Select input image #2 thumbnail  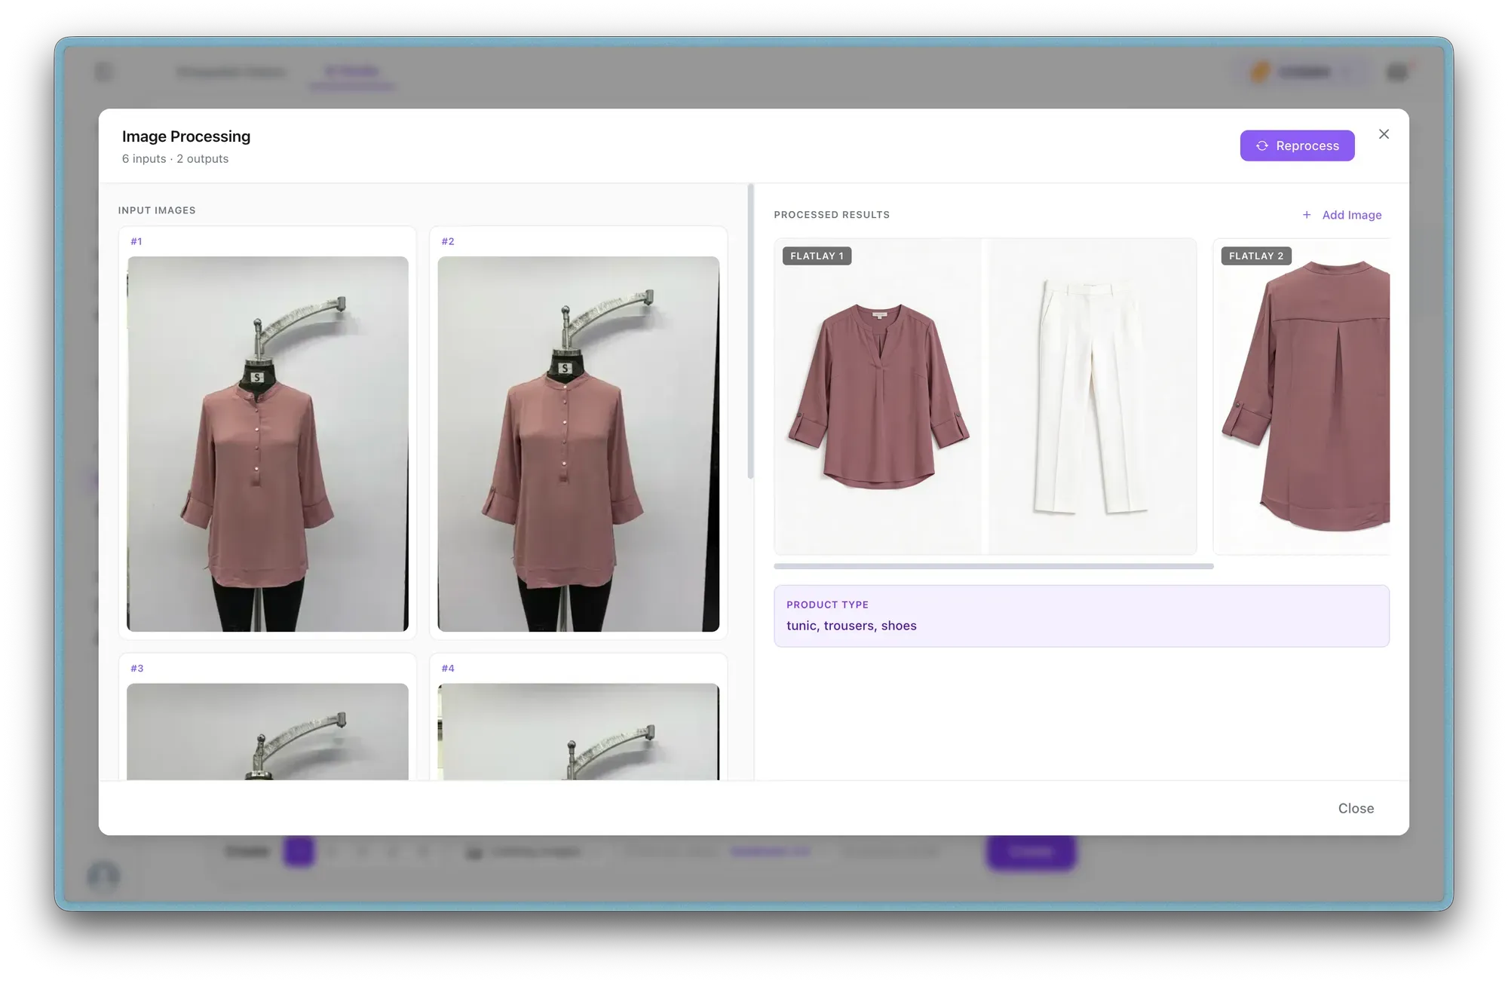578,443
